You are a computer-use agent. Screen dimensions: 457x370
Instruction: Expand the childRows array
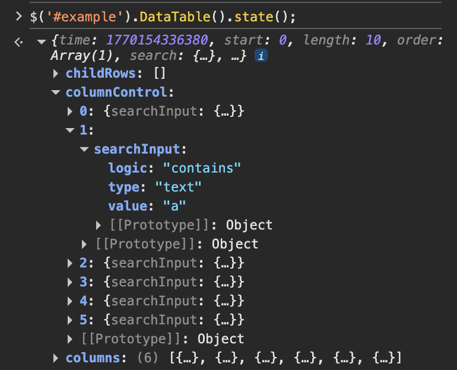[x=56, y=74]
